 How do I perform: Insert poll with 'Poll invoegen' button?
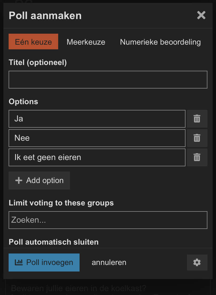44,262
